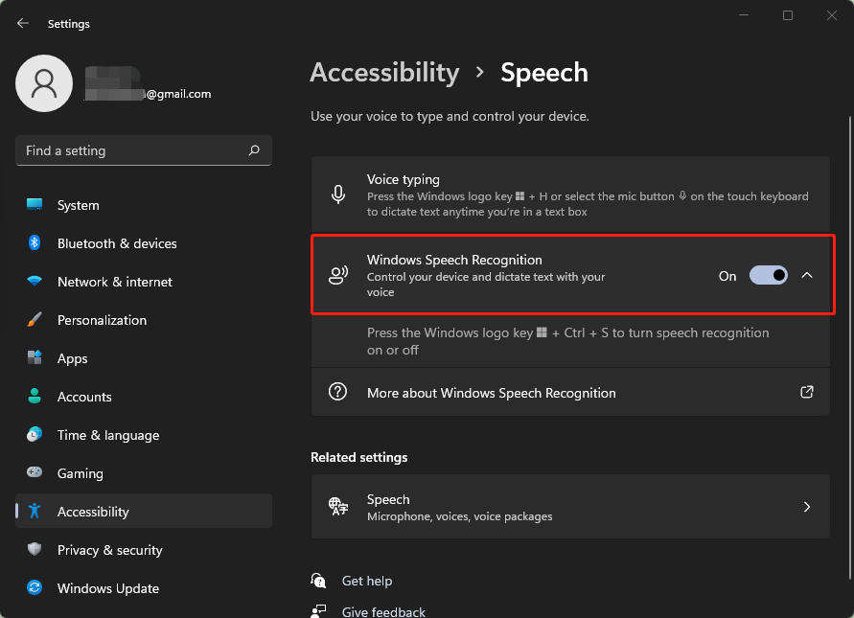
Task: Click the back arrow in Settings
Action: [23, 23]
